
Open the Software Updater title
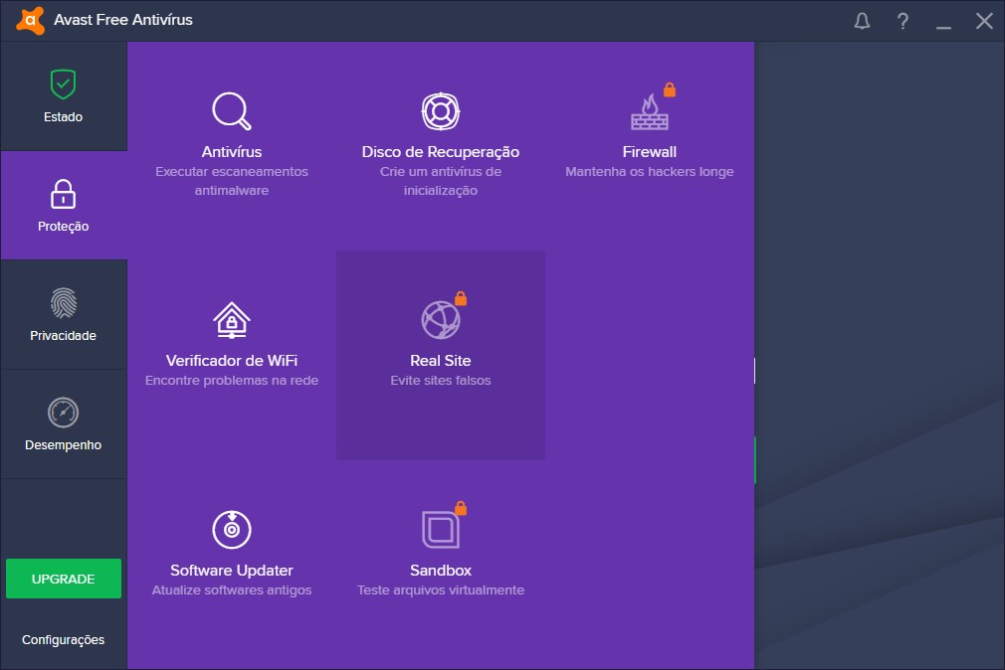tap(232, 570)
